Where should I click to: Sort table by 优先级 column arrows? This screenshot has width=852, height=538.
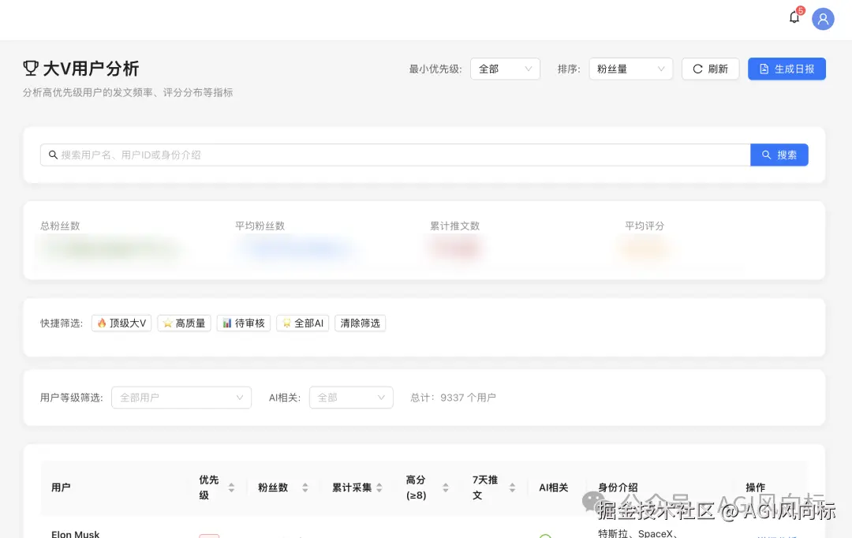click(231, 488)
